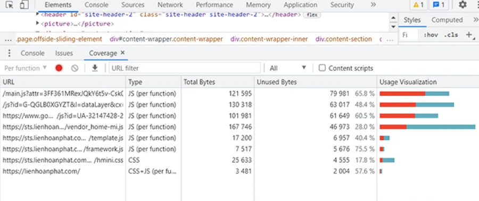This screenshot has width=479, height=201.
Task: Select the framework.js coverage row
Action: (240, 149)
